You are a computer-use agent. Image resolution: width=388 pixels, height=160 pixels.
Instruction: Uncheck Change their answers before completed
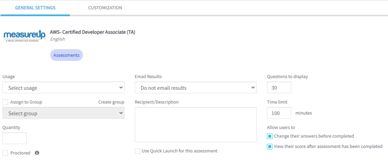coord(270,136)
